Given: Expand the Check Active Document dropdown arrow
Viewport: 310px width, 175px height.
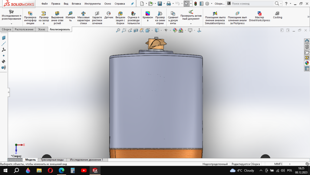Looking at the screenshot, I should point(191,24).
